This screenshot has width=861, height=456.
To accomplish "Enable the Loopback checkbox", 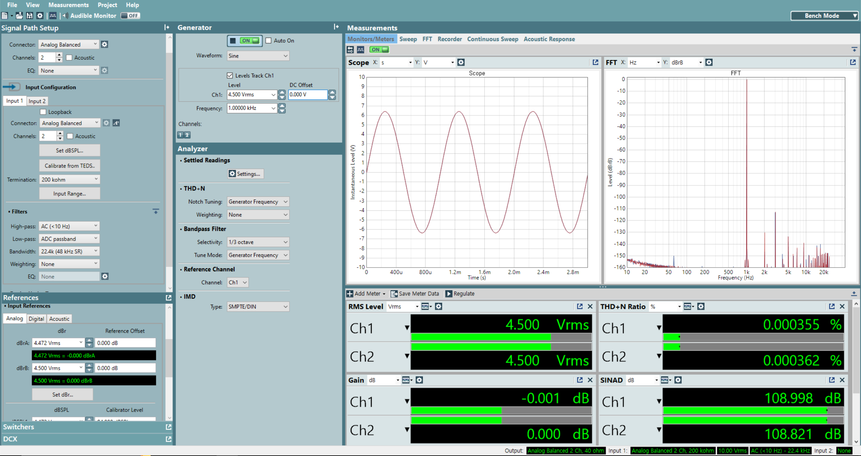I will click(x=43, y=112).
